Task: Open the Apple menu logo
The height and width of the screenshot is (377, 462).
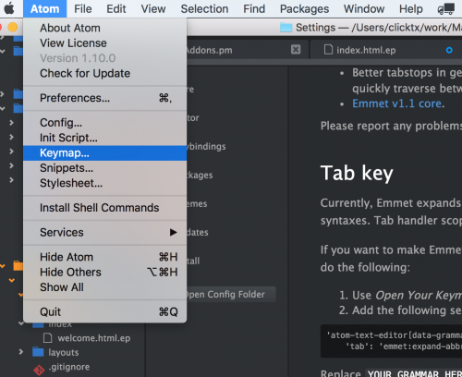Action: tap(9, 8)
